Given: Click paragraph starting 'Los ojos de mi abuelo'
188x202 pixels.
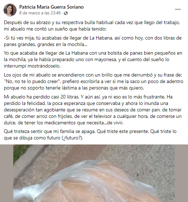Looking at the screenshot, I should [x=94, y=82].
